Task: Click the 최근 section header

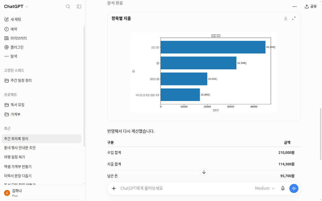Action: 7,128
